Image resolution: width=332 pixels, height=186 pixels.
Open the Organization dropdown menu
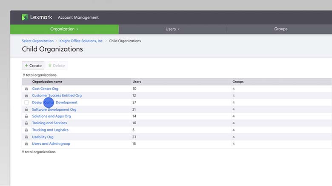point(64,29)
